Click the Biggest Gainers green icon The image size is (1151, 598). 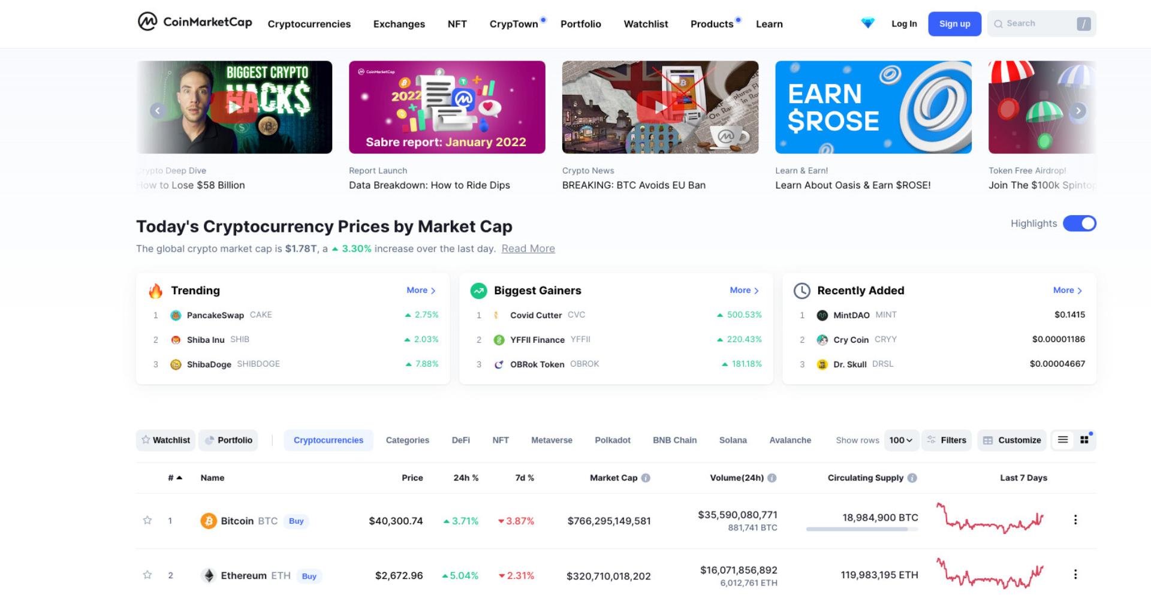pos(478,291)
